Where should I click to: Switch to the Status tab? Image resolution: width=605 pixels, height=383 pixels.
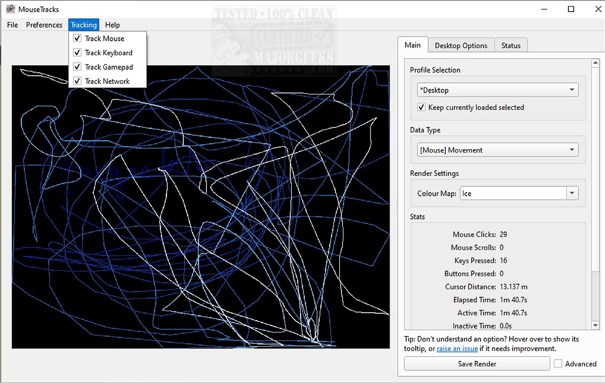511,46
